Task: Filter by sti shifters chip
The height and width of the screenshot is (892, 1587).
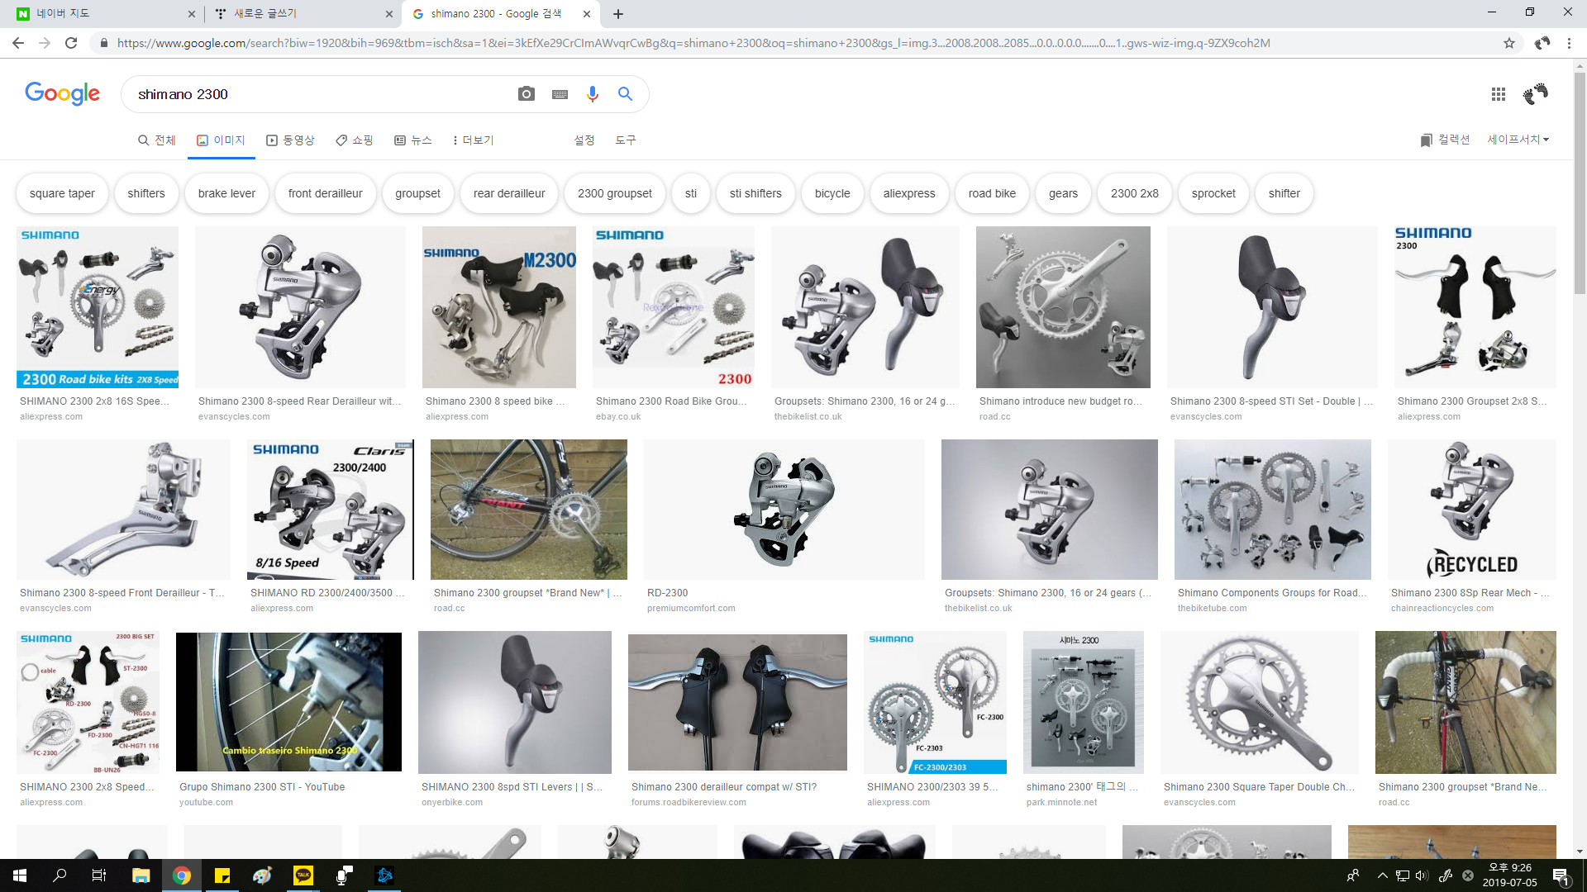Action: pyautogui.click(x=755, y=193)
